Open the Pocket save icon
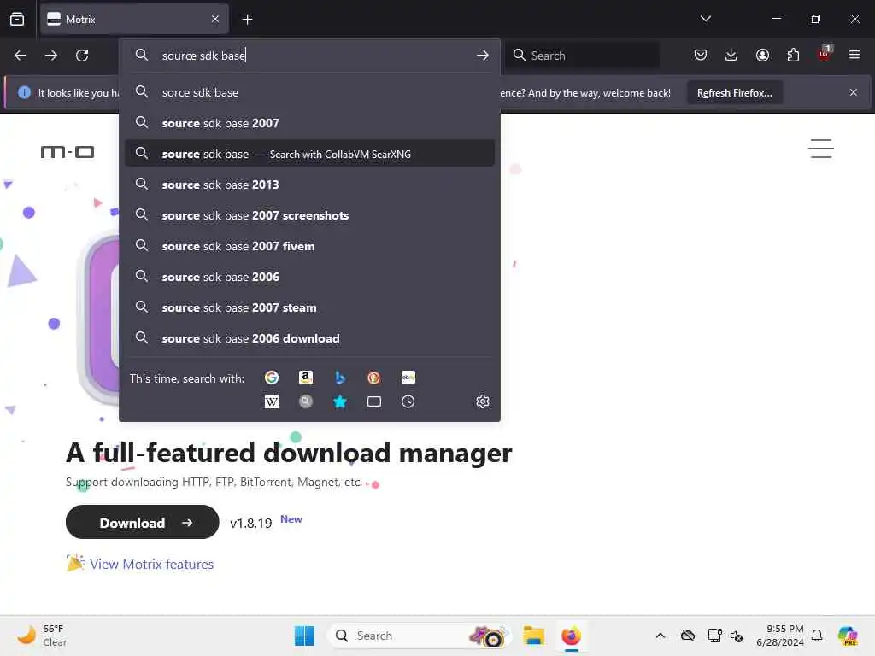 (701, 55)
